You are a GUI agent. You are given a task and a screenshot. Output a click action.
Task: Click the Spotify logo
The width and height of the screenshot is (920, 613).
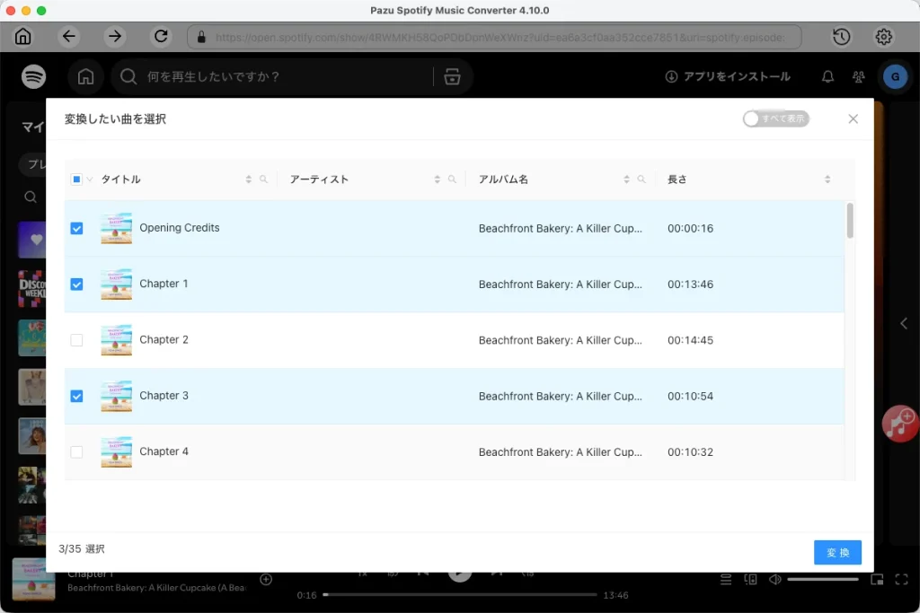pos(33,76)
